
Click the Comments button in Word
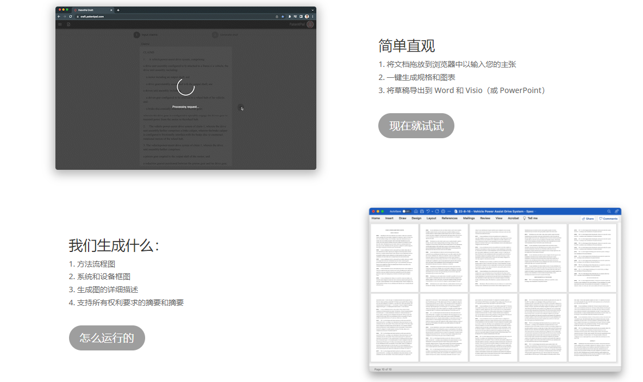coord(608,218)
